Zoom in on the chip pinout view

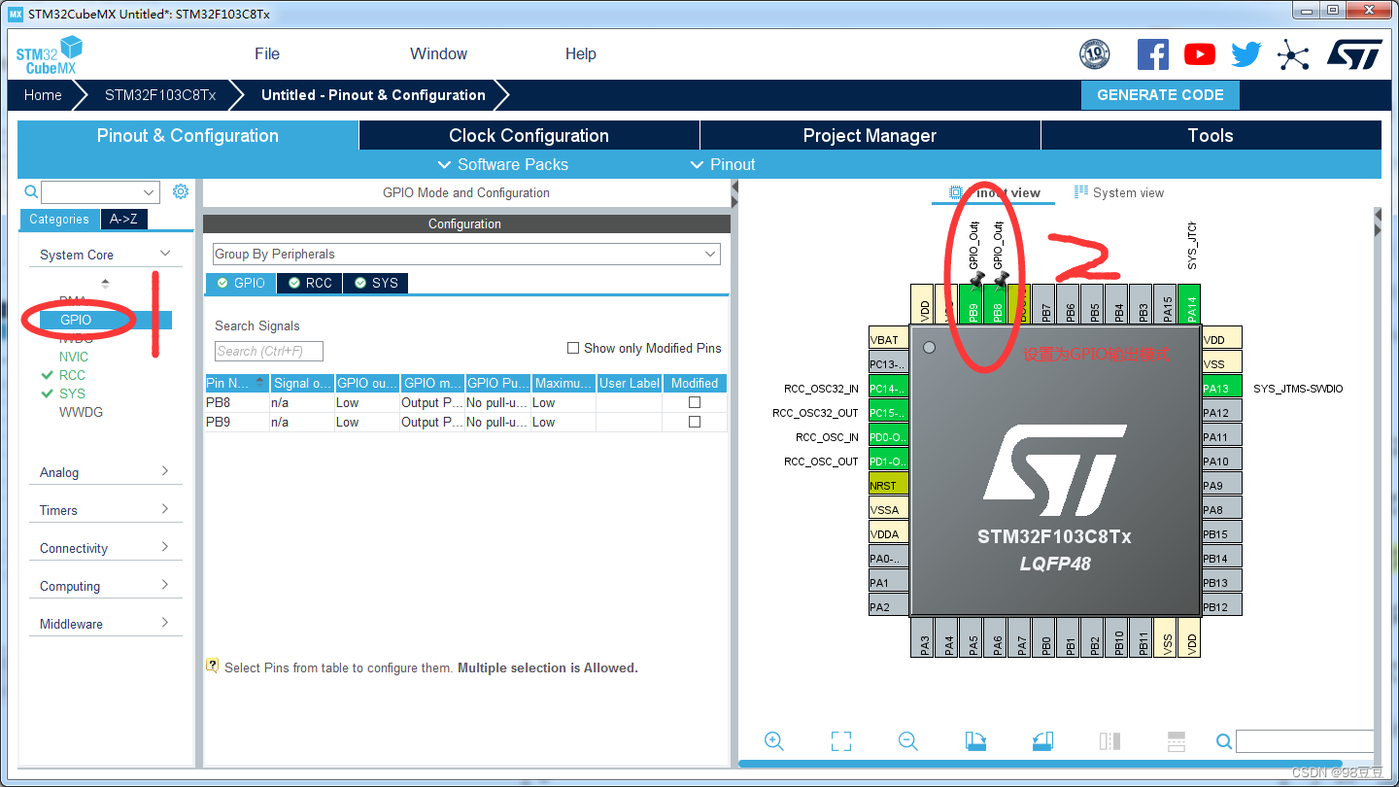tap(773, 740)
